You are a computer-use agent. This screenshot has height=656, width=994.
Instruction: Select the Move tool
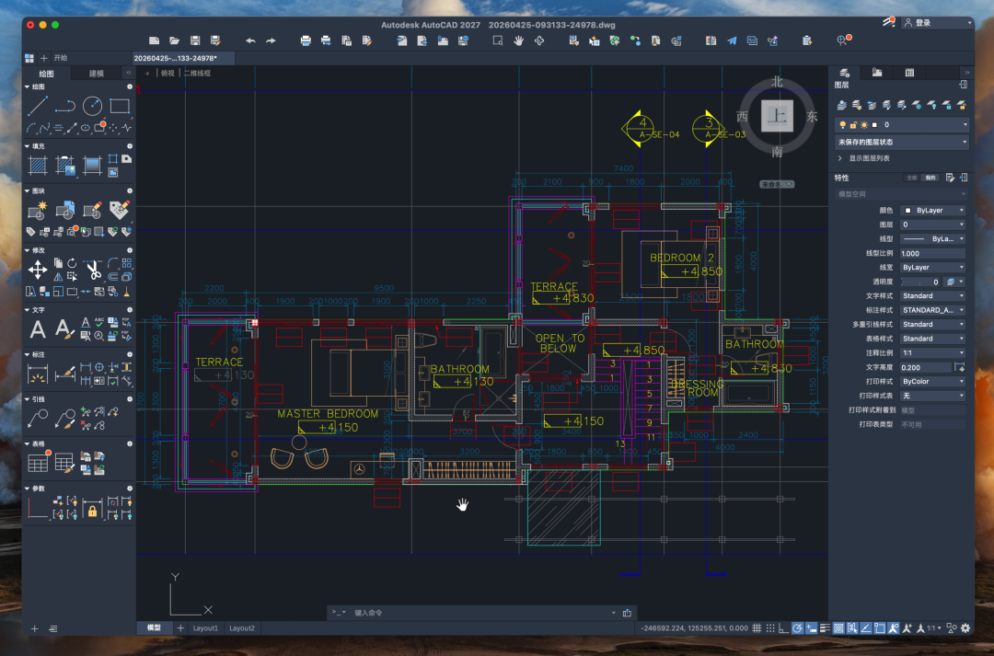coord(38,270)
